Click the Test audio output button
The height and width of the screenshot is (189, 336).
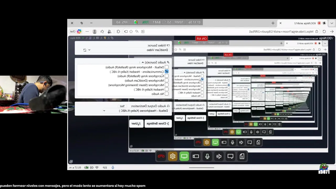pos(122,106)
